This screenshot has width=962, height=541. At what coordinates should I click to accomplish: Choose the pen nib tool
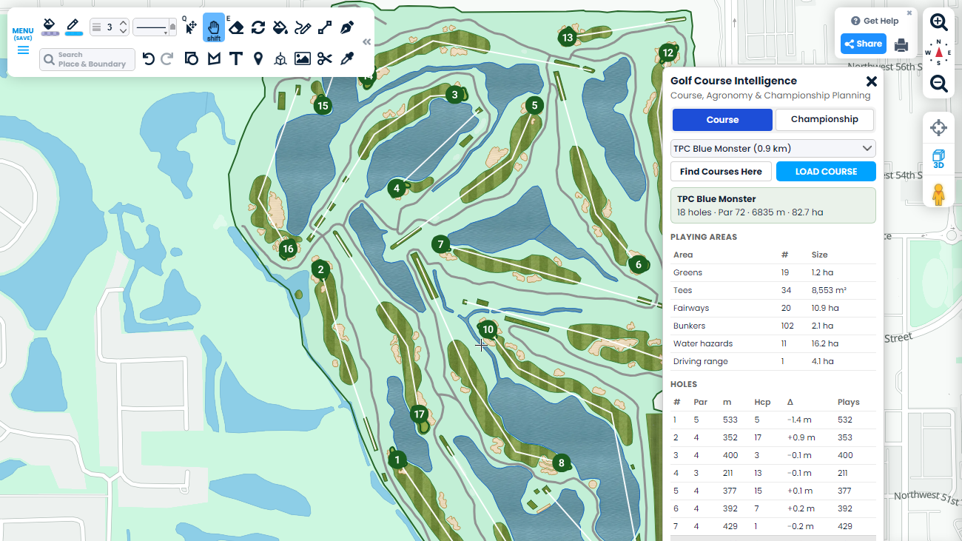tap(347, 27)
